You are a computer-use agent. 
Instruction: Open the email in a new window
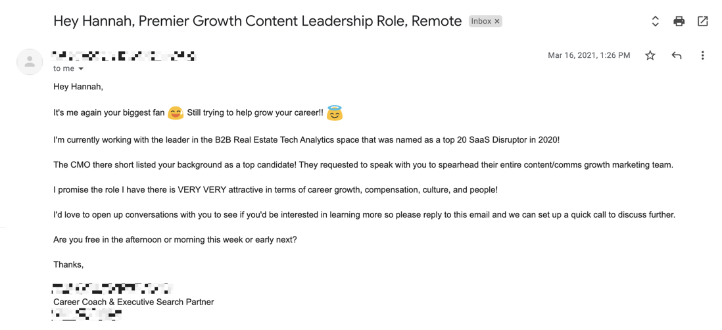pos(703,21)
